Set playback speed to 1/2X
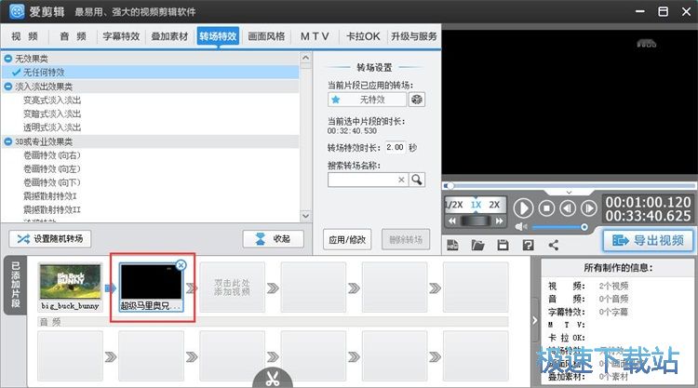Image resolution: width=698 pixels, height=388 pixels. coord(454,205)
